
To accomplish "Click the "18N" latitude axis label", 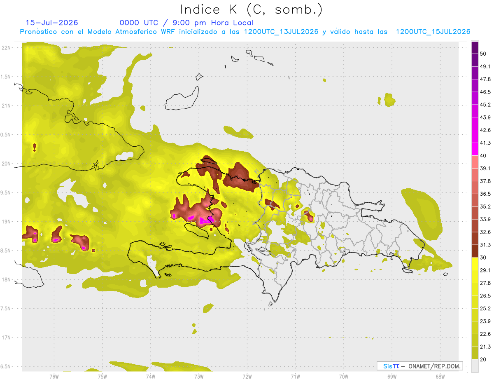I will (x=7, y=279).
